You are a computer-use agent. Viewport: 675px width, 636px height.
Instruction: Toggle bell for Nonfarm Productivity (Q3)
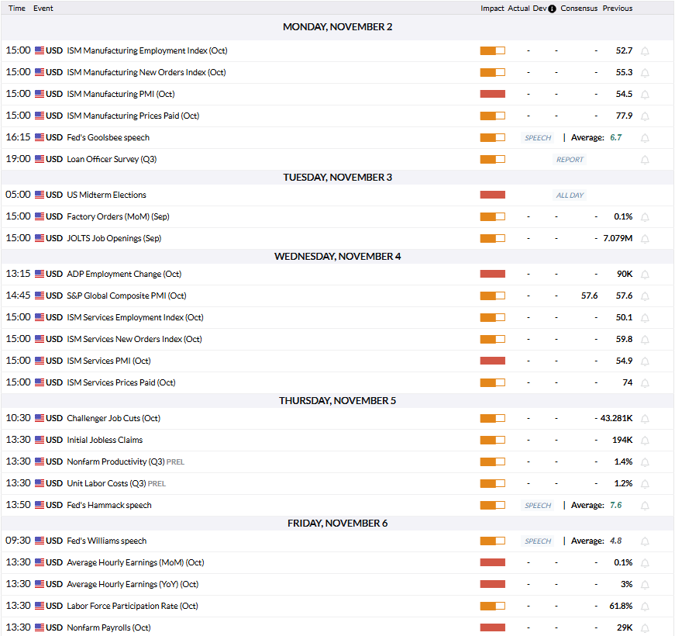point(645,462)
